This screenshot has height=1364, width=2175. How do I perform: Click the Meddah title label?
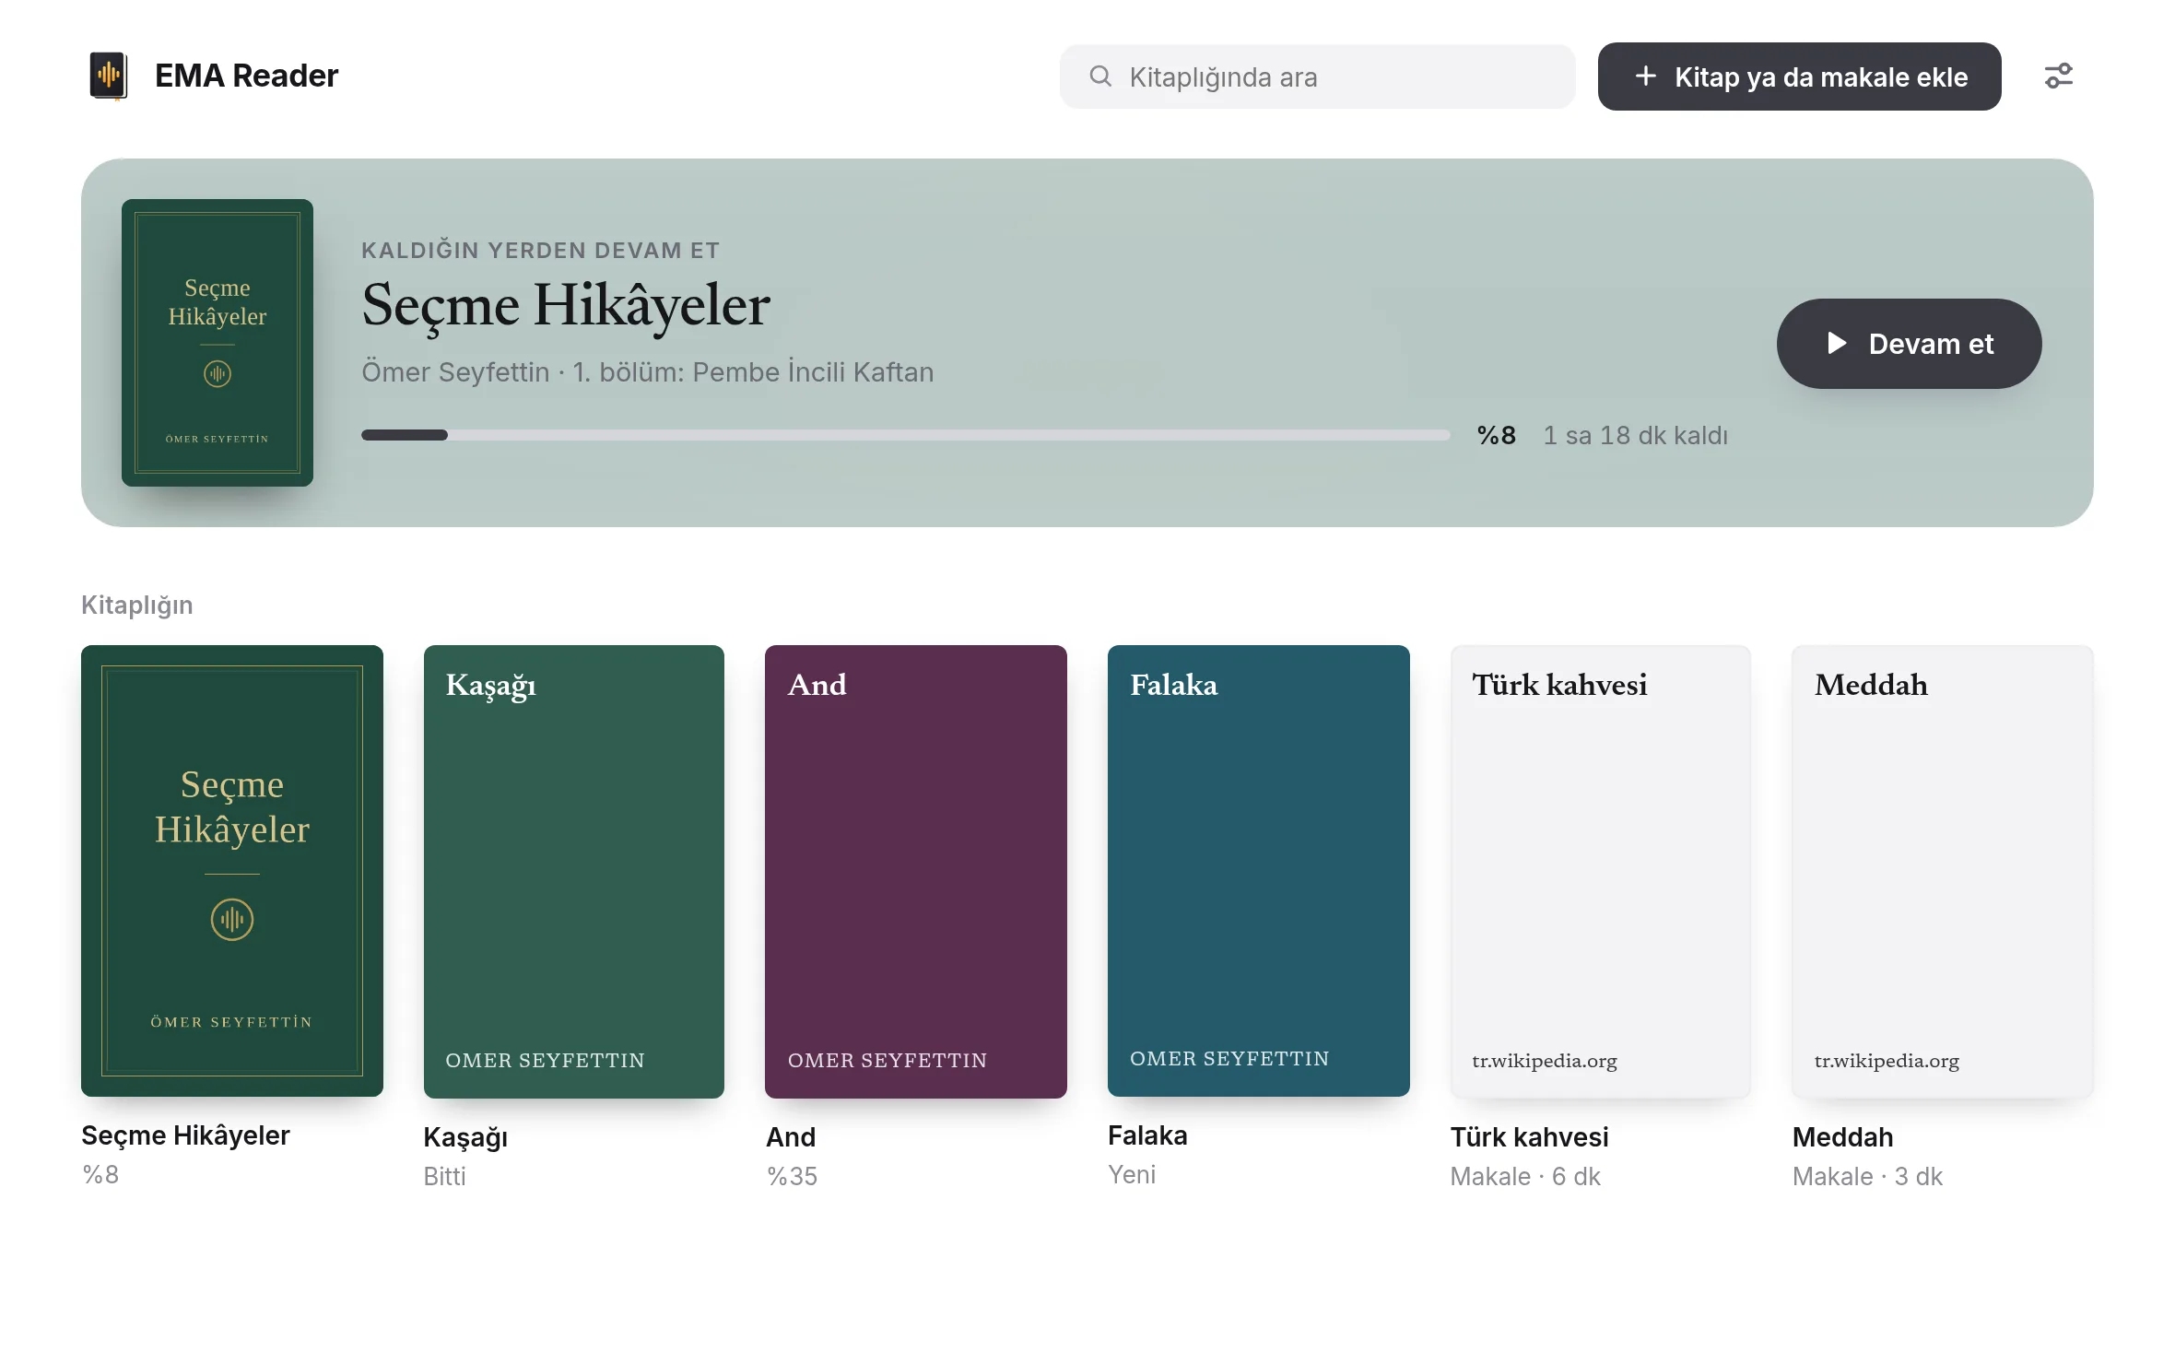[1843, 1137]
